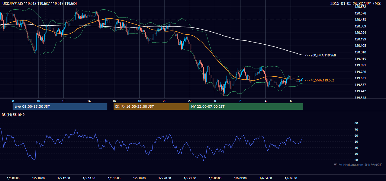Click the 1/6 06:00 bottom time label
The height and width of the screenshot is (181, 386).
[x=291, y=178]
